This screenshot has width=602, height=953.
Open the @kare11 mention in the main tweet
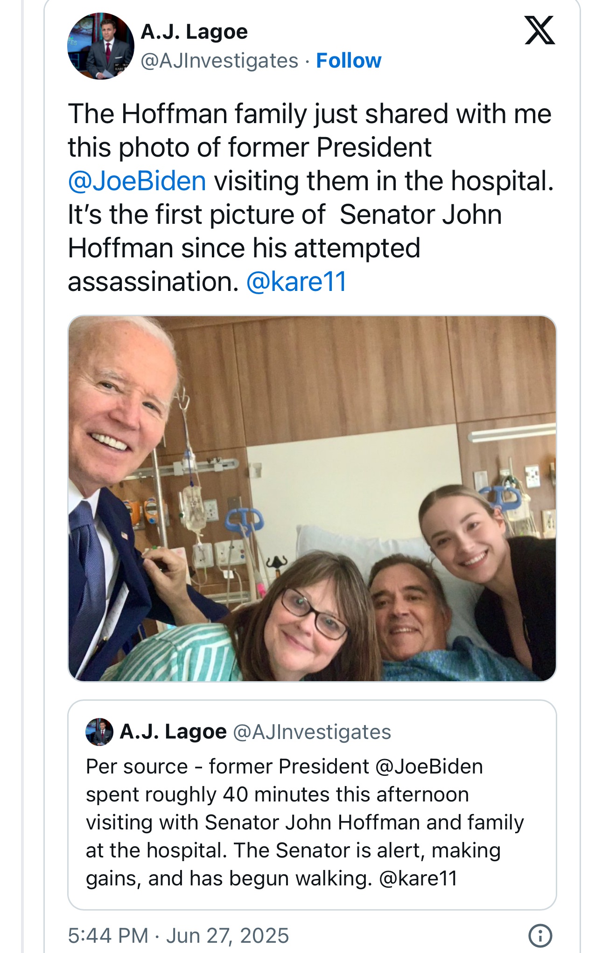click(x=296, y=282)
